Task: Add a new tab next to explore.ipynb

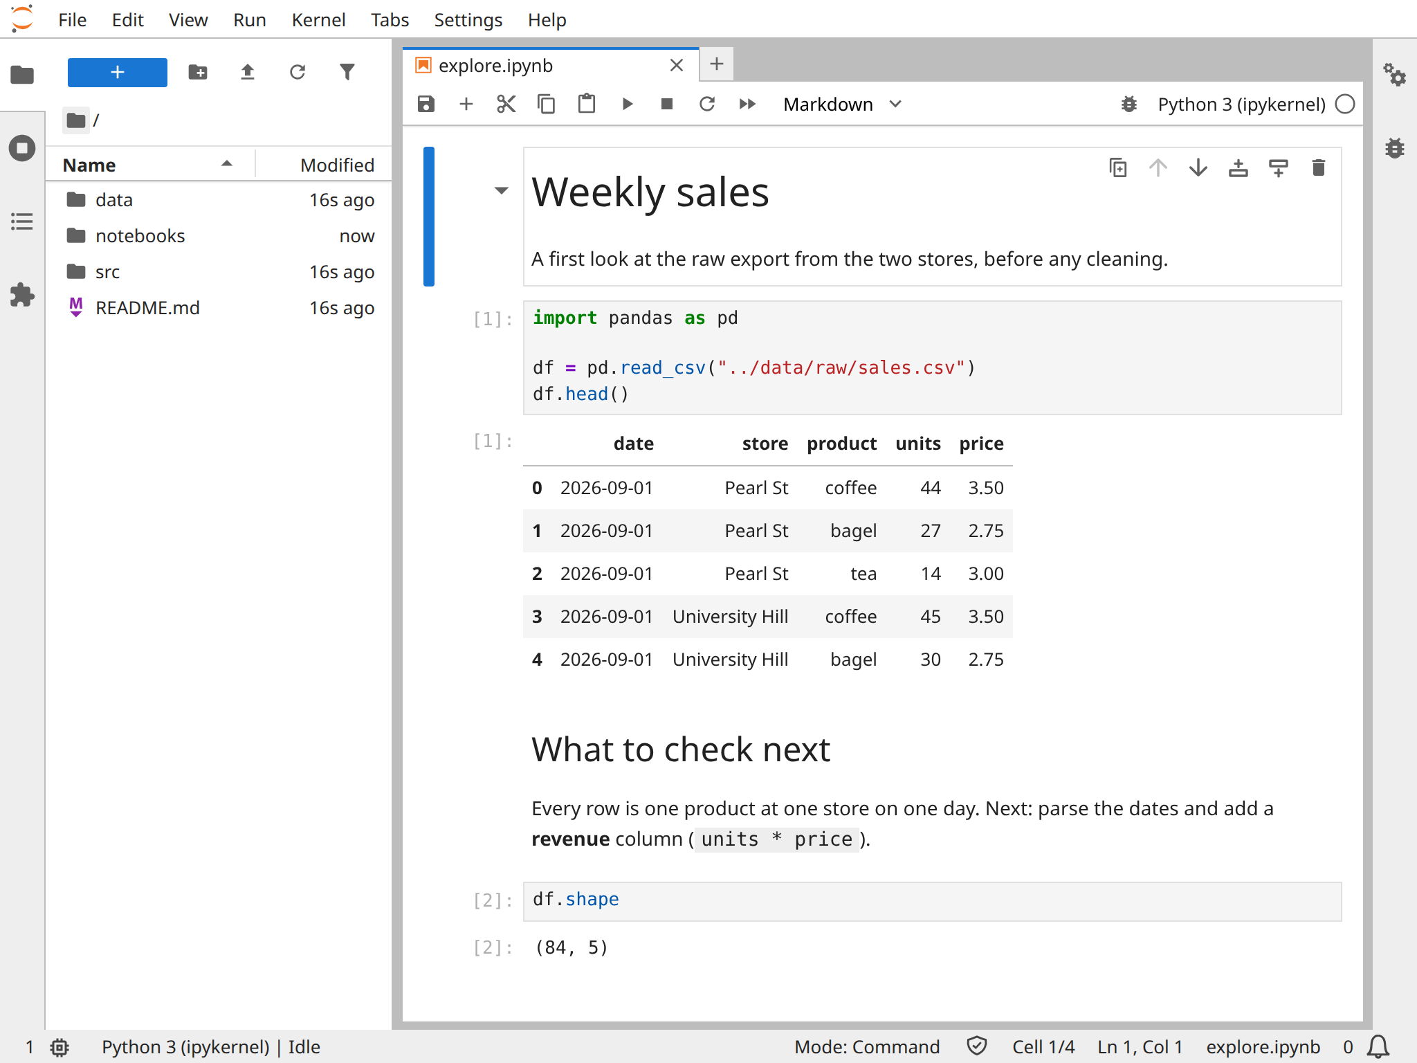Action: coord(717,64)
